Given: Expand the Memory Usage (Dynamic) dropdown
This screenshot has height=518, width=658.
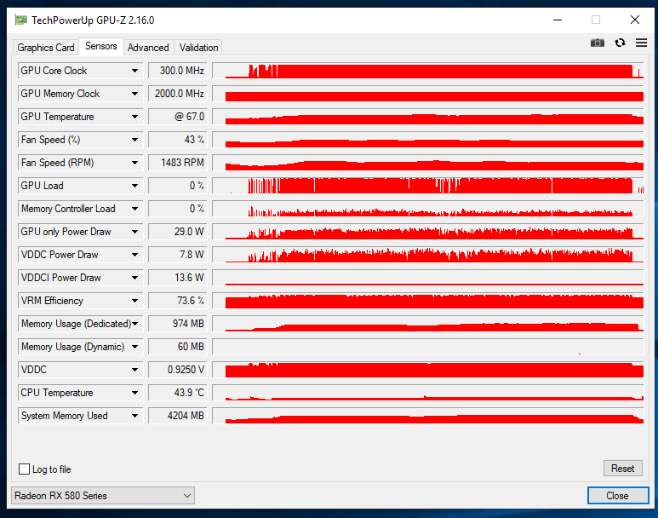Looking at the screenshot, I should [x=134, y=347].
